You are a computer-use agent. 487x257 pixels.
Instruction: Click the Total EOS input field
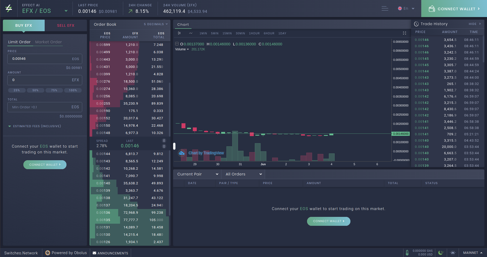(x=45, y=107)
